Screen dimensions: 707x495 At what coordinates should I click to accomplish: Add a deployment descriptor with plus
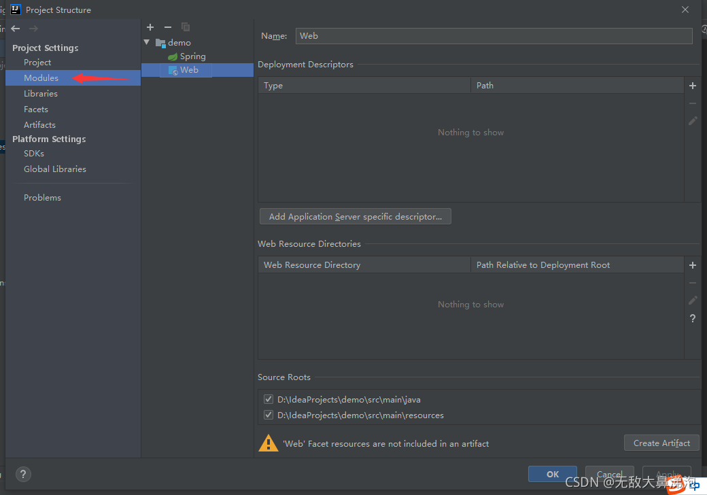(x=693, y=86)
